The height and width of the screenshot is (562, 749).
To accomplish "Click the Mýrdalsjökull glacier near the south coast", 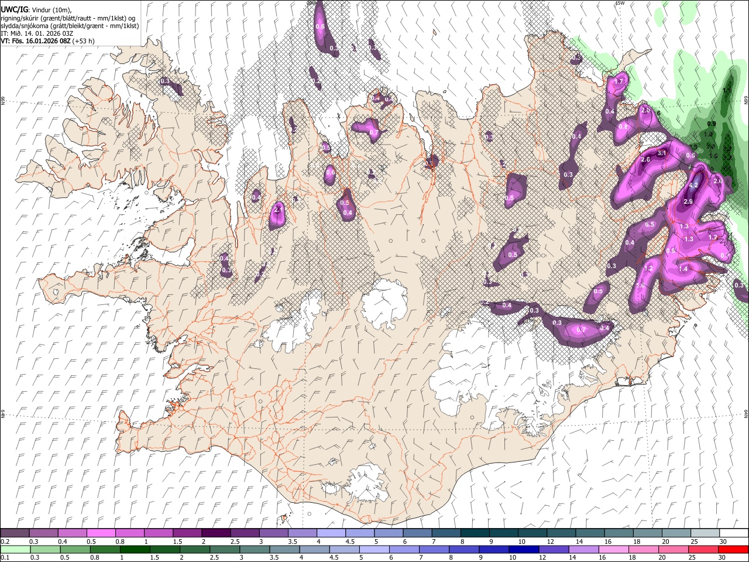I will click(367, 483).
